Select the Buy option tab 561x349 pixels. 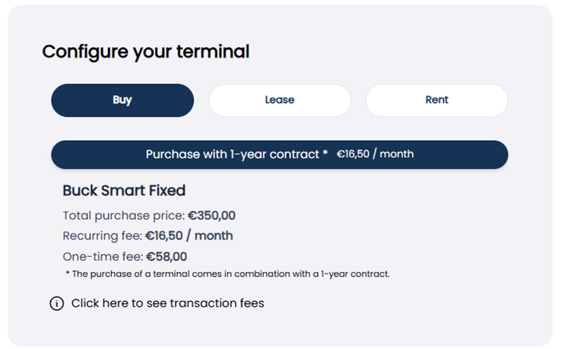point(123,100)
